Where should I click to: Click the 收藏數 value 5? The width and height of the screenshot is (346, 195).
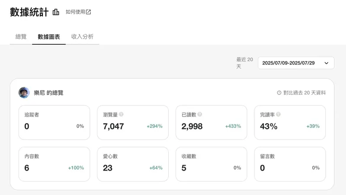coord(184,168)
